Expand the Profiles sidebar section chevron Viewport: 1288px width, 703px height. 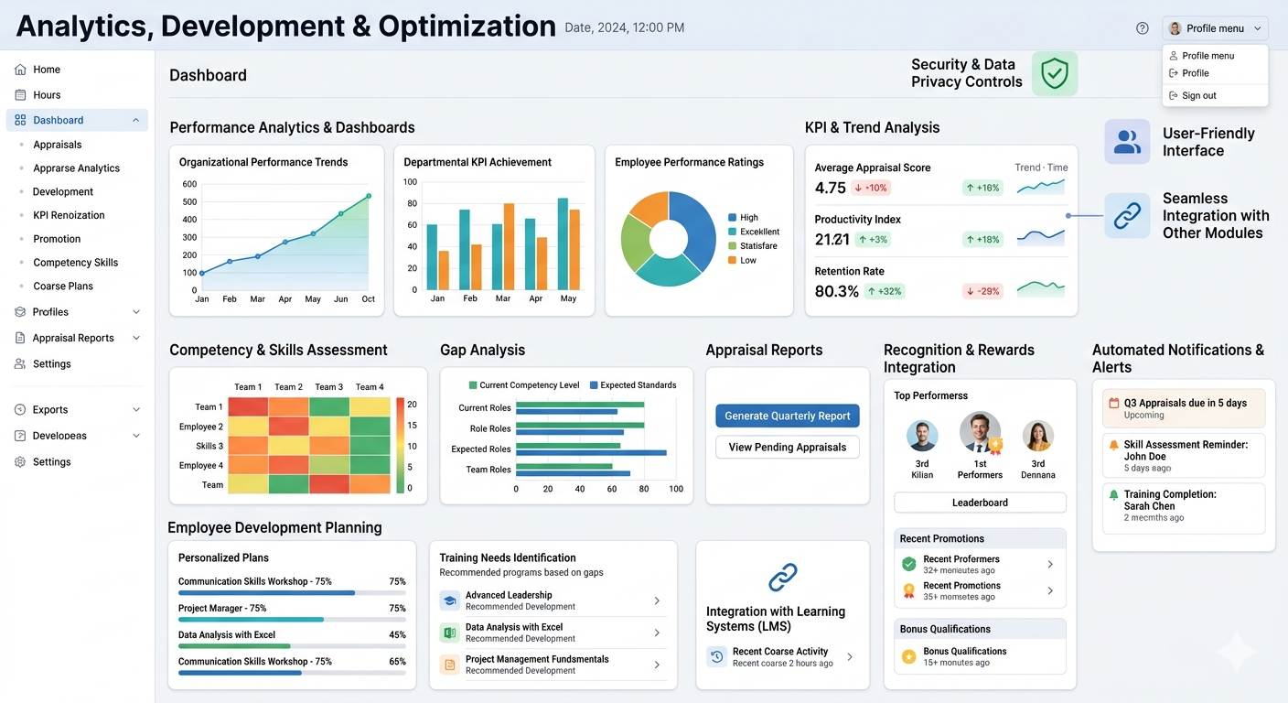coord(136,312)
